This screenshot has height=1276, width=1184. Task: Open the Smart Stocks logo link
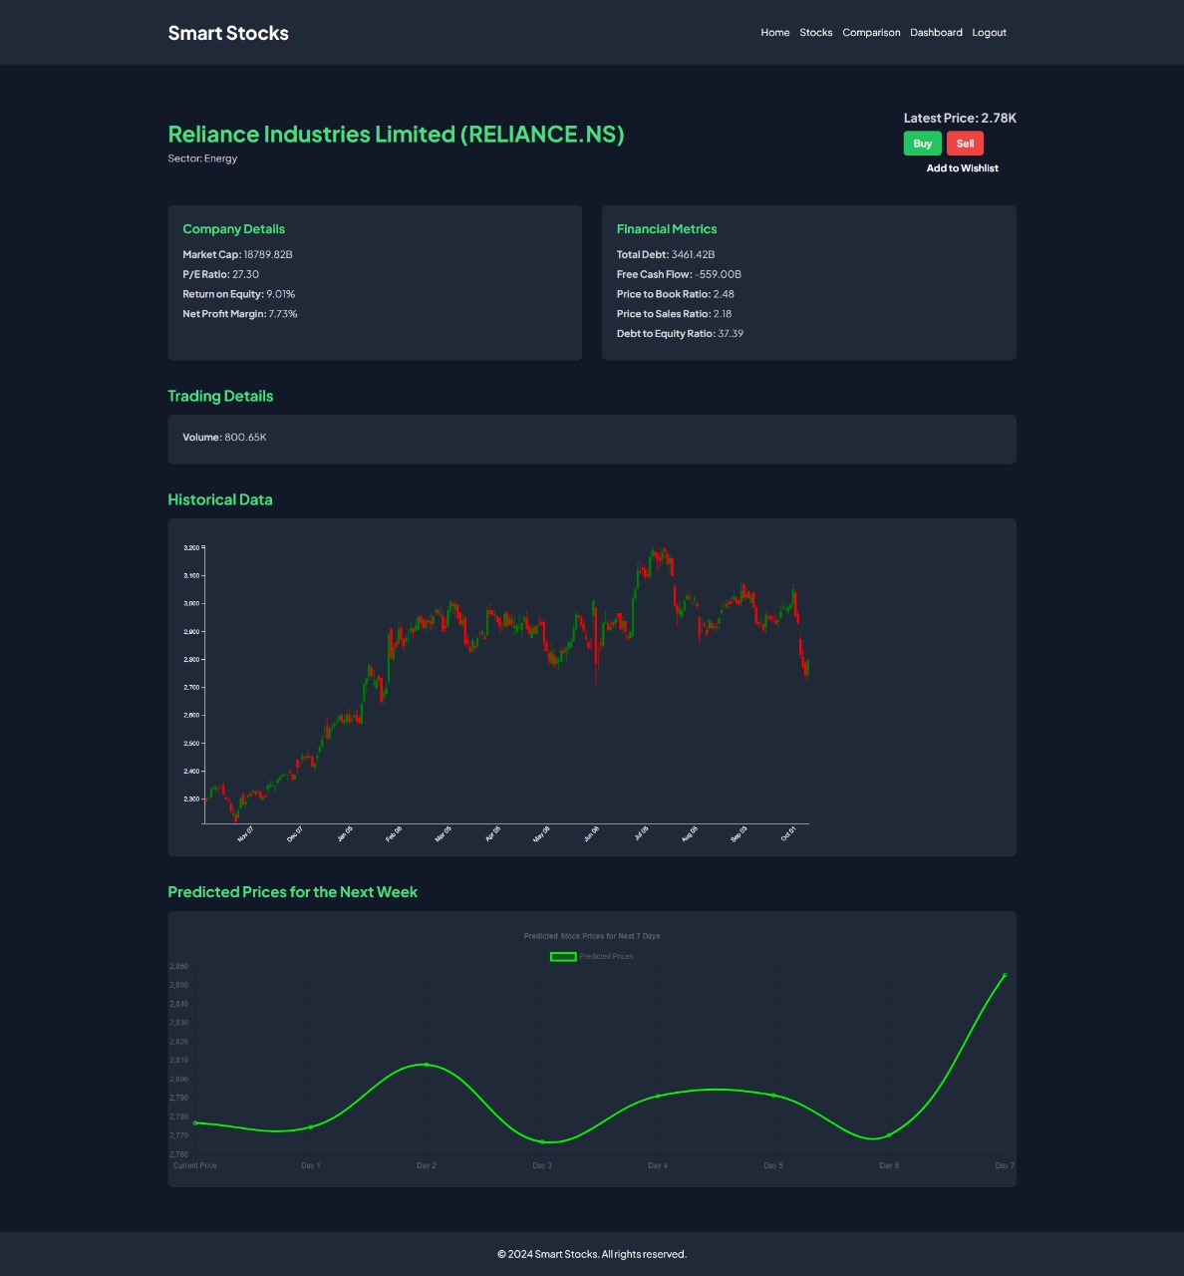(x=228, y=33)
